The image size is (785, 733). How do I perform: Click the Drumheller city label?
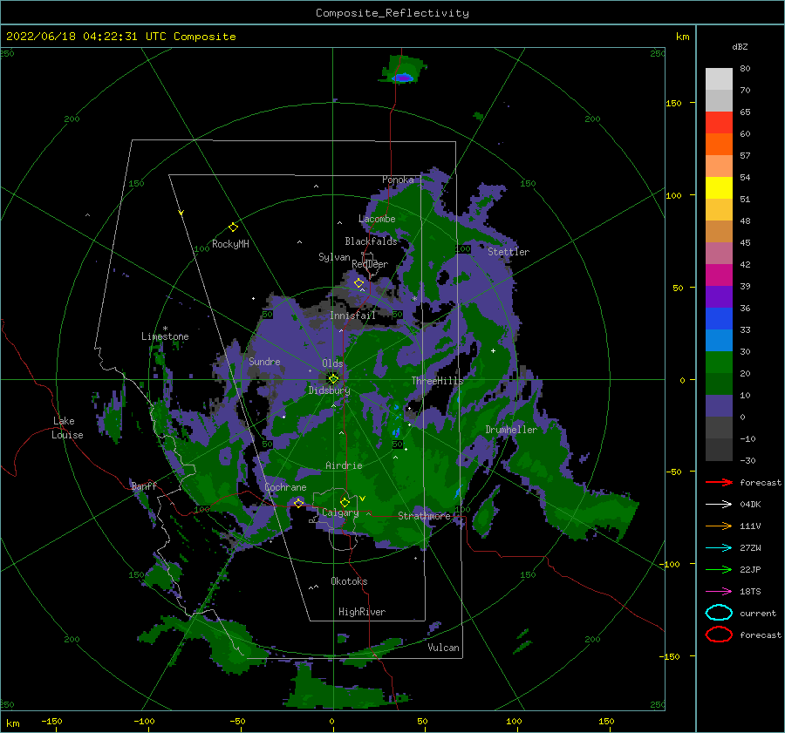pos(511,430)
